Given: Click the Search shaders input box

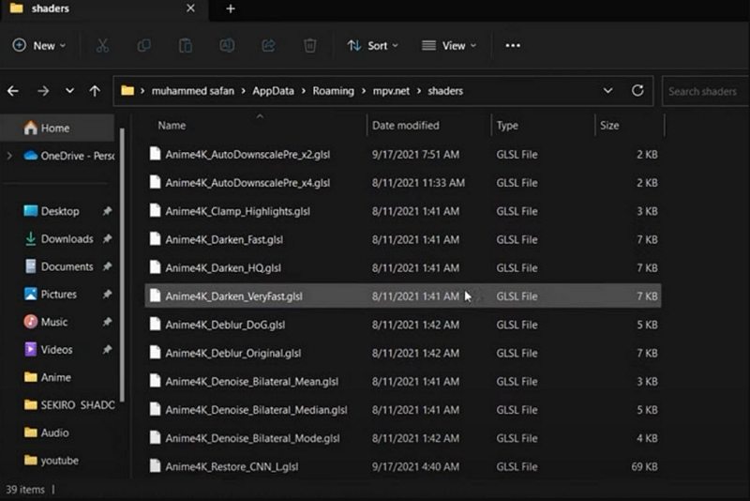Looking at the screenshot, I should pos(705,91).
